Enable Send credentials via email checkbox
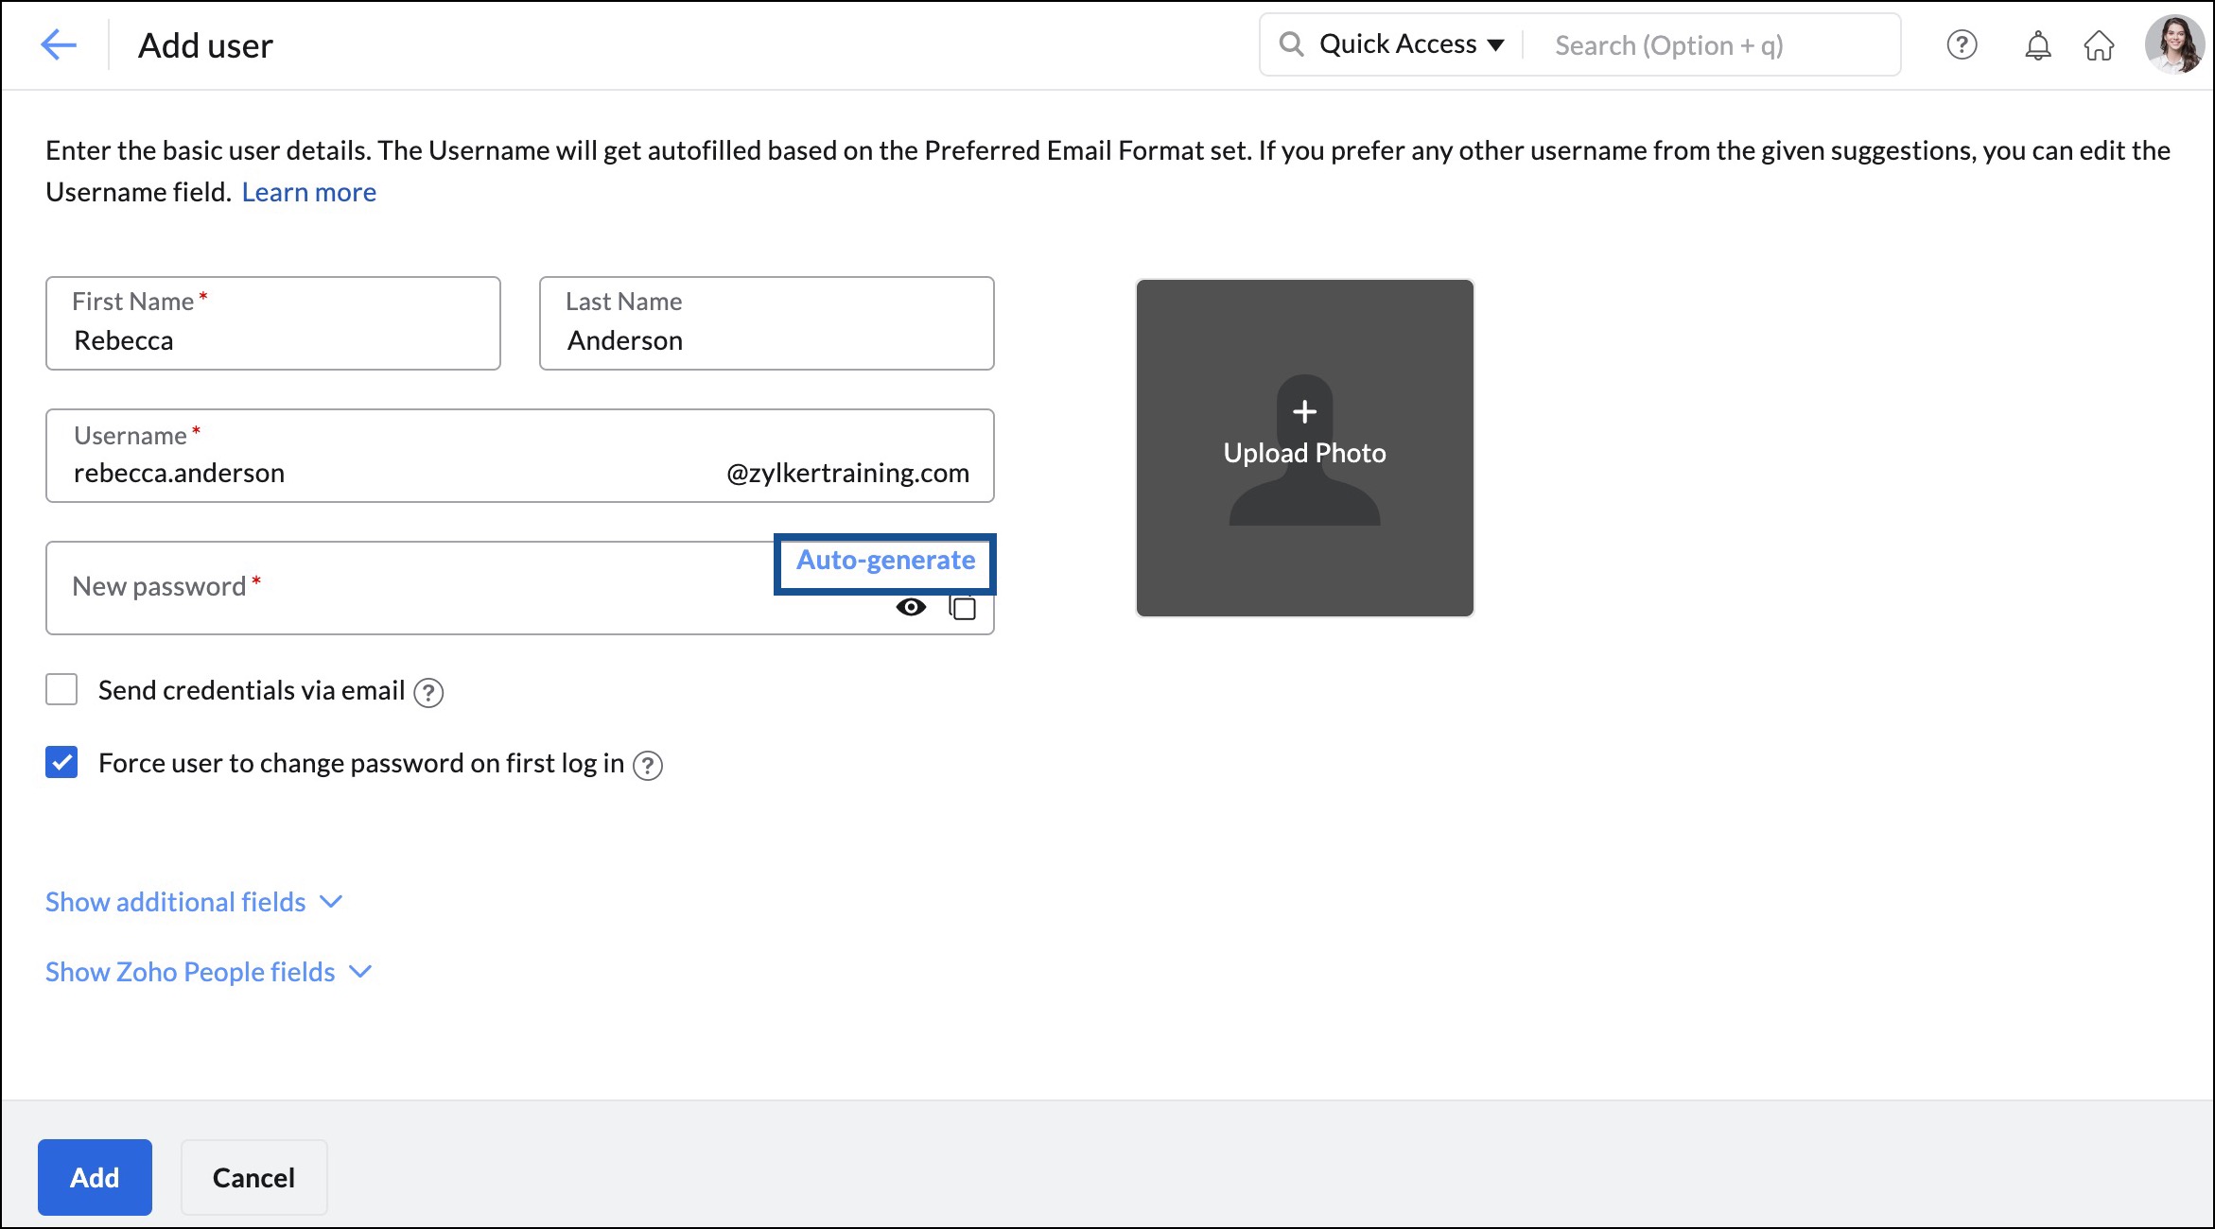2215x1229 pixels. (x=61, y=690)
